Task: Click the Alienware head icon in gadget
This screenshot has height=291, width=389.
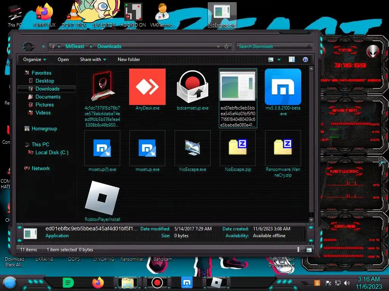Action: click(373, 51)
